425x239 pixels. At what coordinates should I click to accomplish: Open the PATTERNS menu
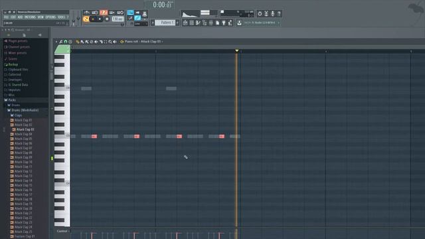[x=30, y=17]
